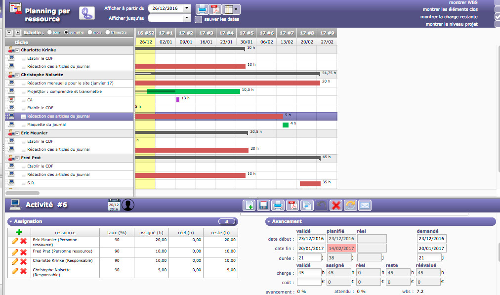Delete the activity with the red X icon
Screen dimensions: 500x295
click(336, 205)
